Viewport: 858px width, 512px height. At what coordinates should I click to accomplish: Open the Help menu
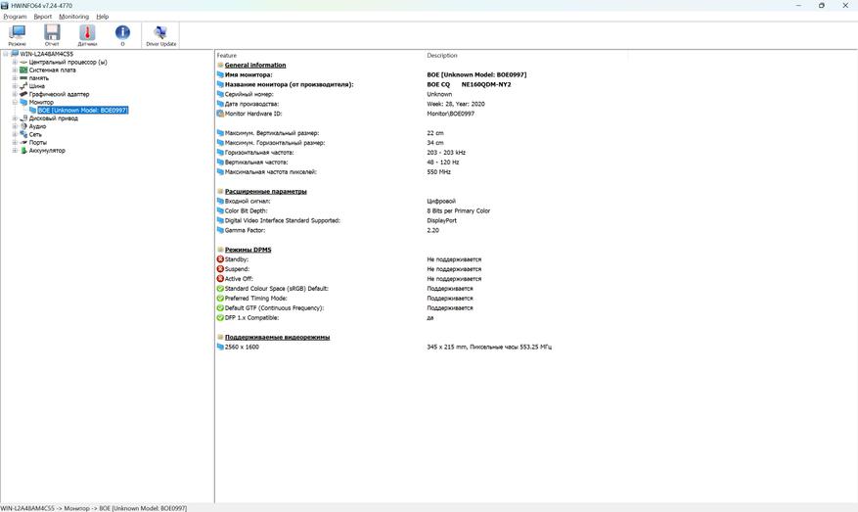click(103, 17)
